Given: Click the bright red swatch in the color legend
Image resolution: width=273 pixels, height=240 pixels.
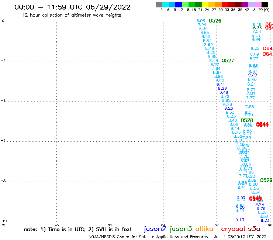Looking at the screenshot, I should (x=225, y=4).
